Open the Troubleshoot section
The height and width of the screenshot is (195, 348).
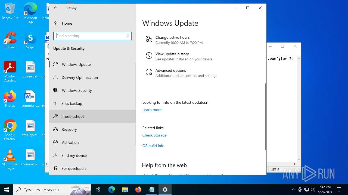[x=92, y=116]
